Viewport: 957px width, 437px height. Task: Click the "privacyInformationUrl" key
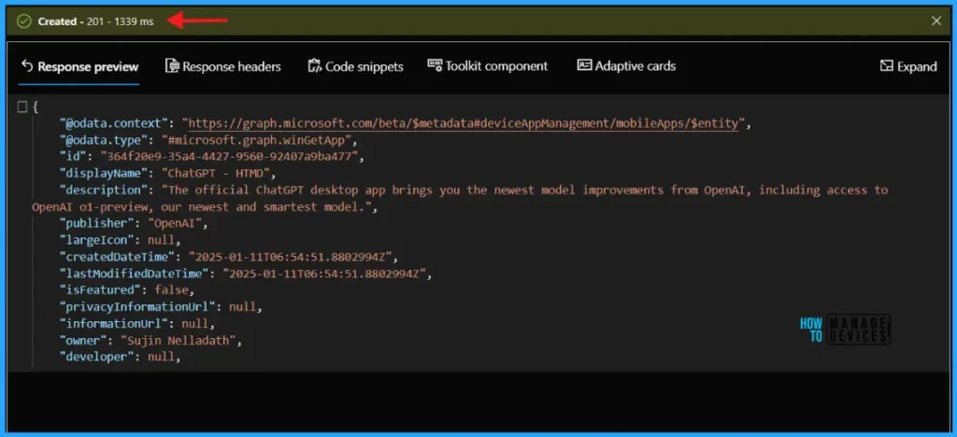tap(137, 306)
